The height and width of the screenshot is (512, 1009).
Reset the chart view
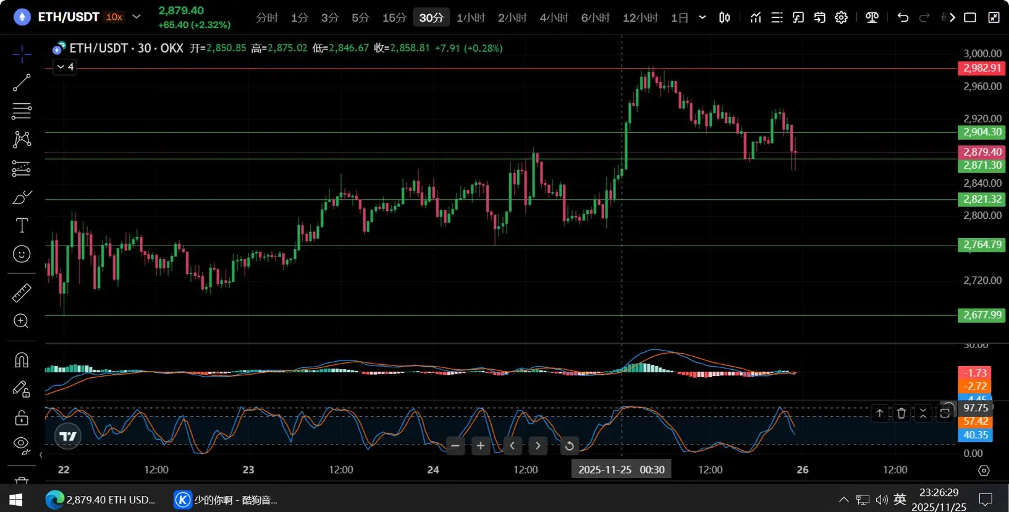[x=569, y=445]
